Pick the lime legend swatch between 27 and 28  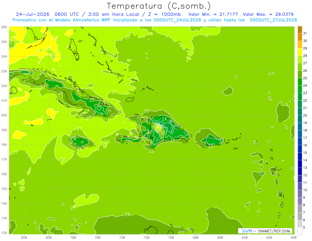pyautogui.click(x=300, y=60)
